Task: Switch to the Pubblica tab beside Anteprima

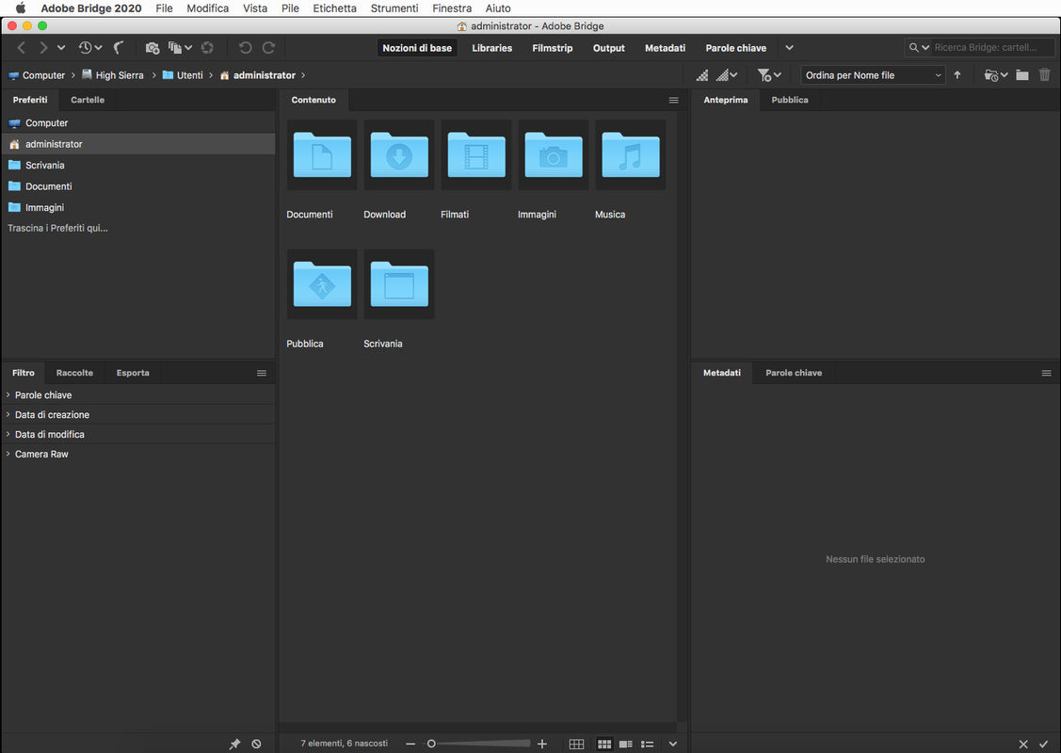Action: tap(790, 100)
